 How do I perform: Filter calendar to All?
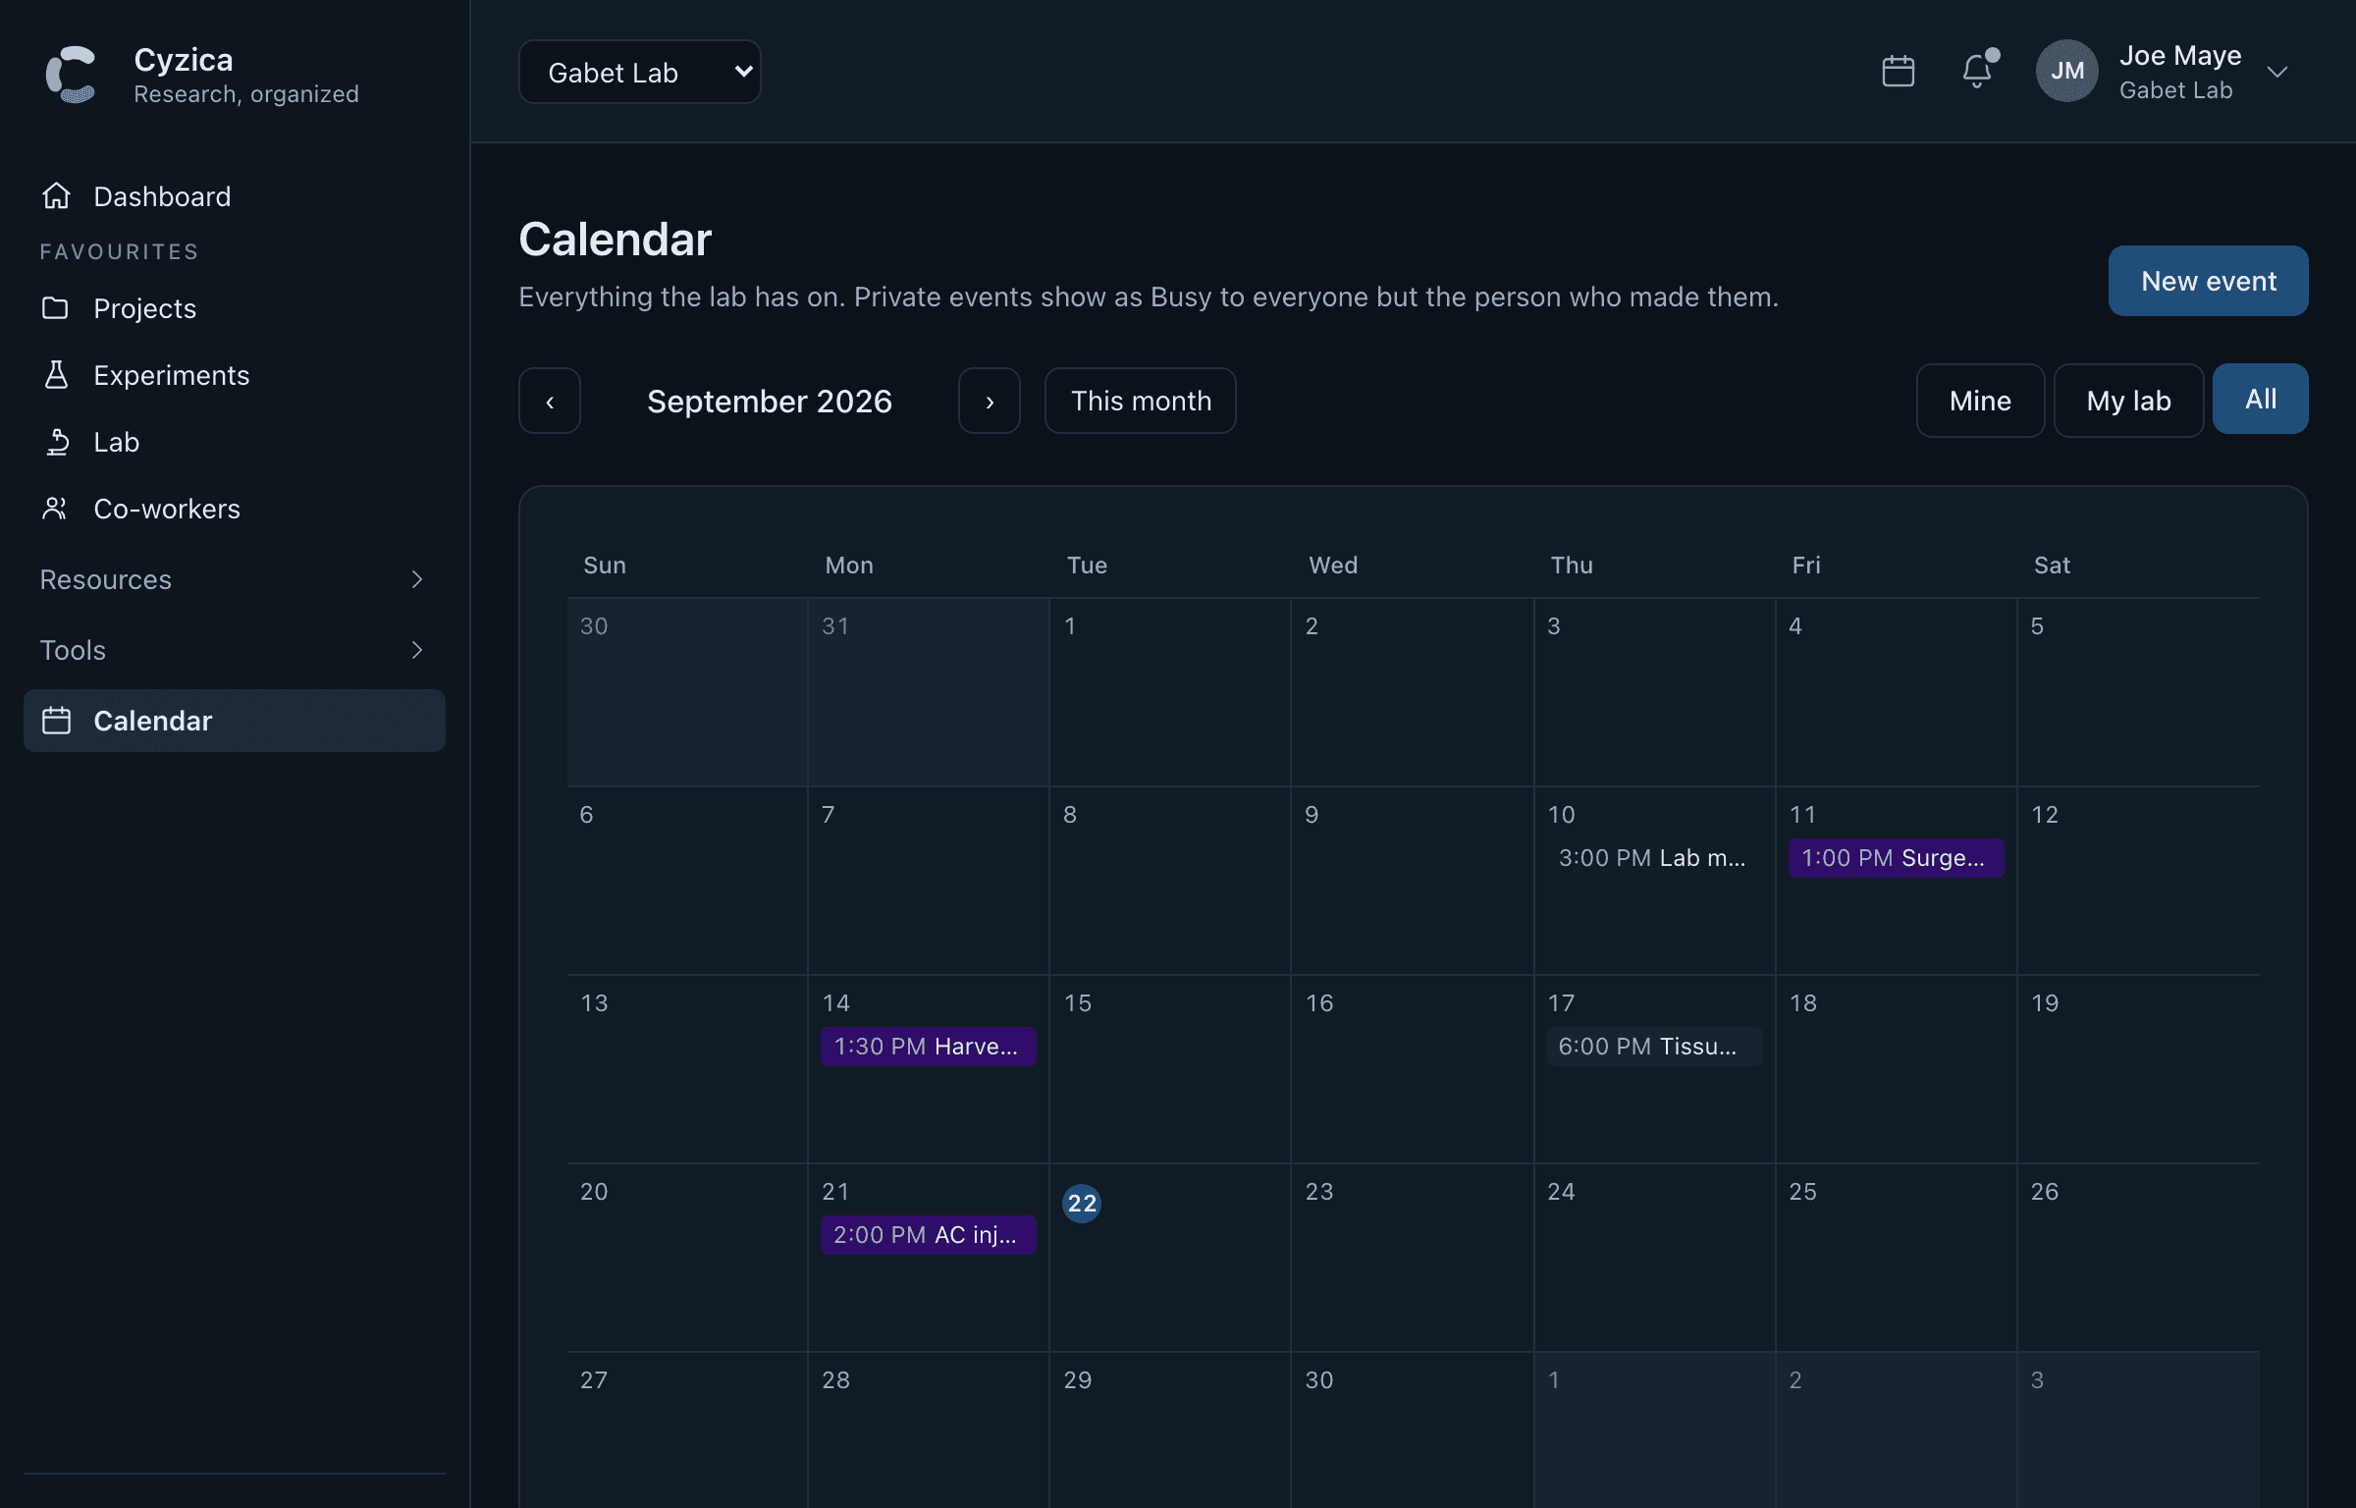(2261, 399)
